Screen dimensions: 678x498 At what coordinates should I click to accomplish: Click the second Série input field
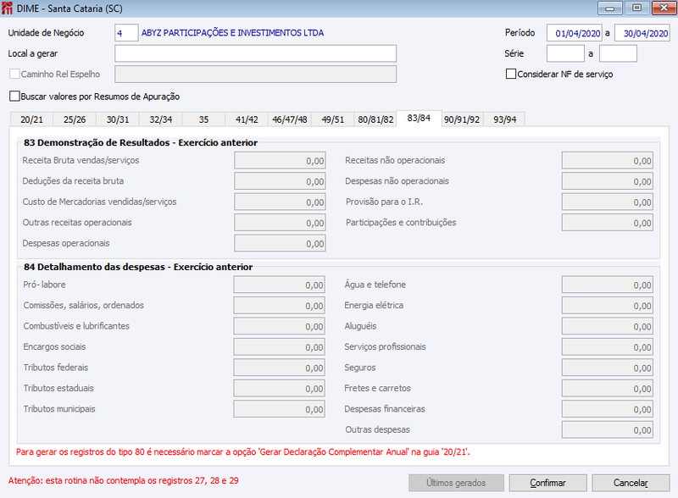click(618, 53)
